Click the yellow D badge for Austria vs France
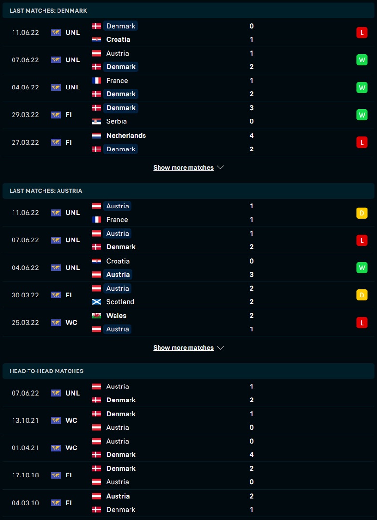Viewport: 377px width, 520px height. click(x=362, y=212)
